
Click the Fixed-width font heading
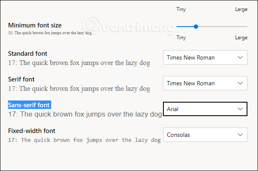(x=32, y=131)
